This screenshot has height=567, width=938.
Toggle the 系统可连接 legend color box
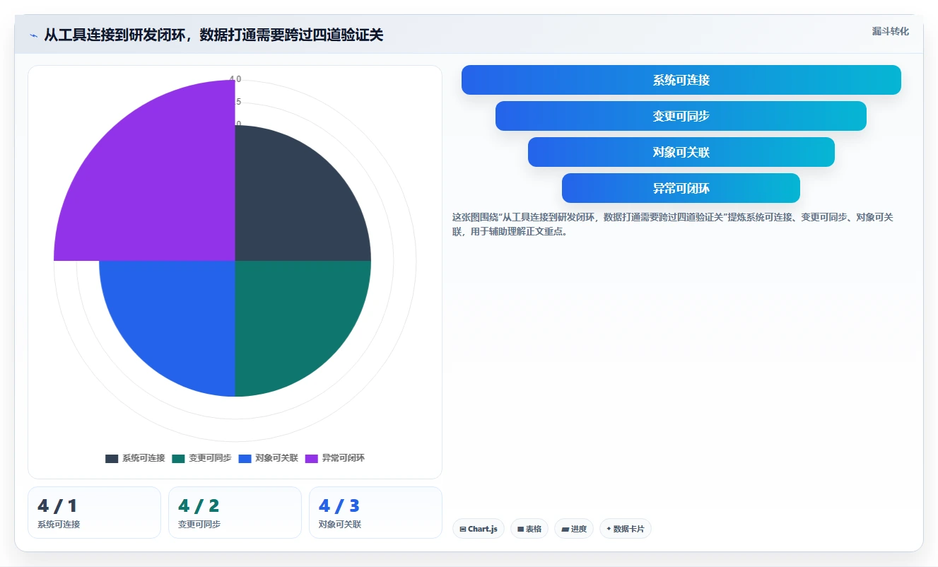coord(112,459)
